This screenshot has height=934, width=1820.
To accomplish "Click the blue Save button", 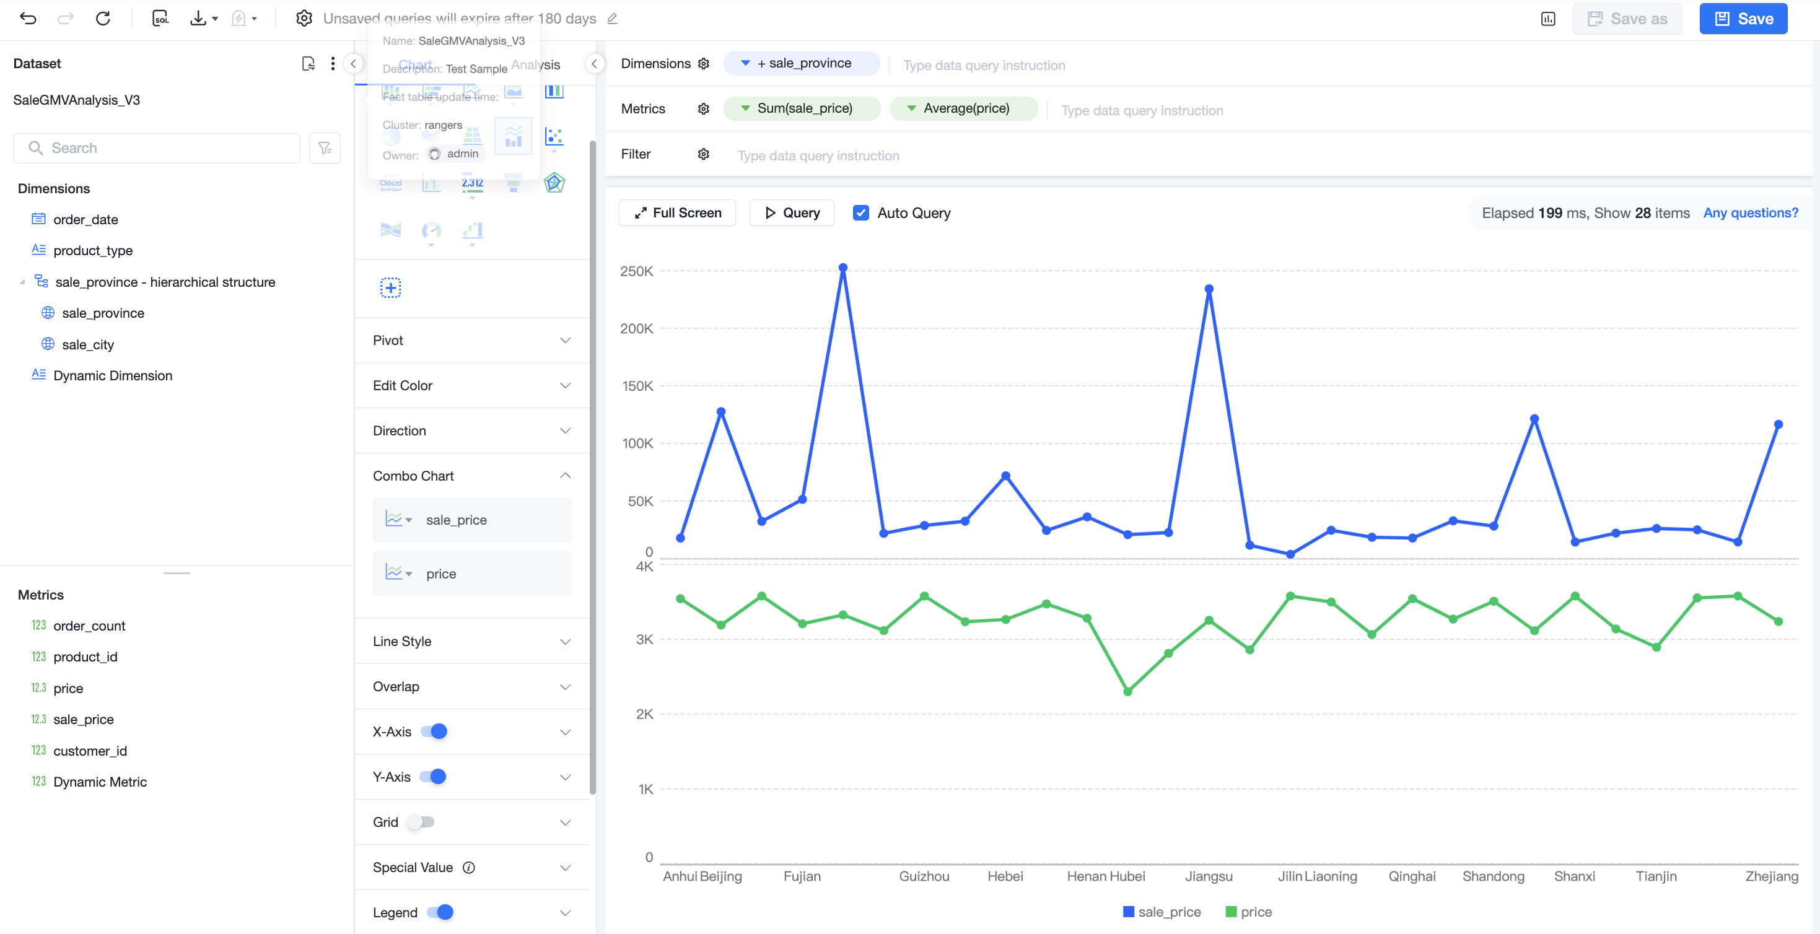I will click(1743, 19).
